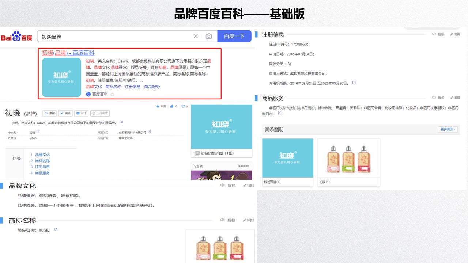468x263 pixels.
Task: Click the 成都紫苑科技有限公司 value in 所属公司 row
Action: coord(132,132)
